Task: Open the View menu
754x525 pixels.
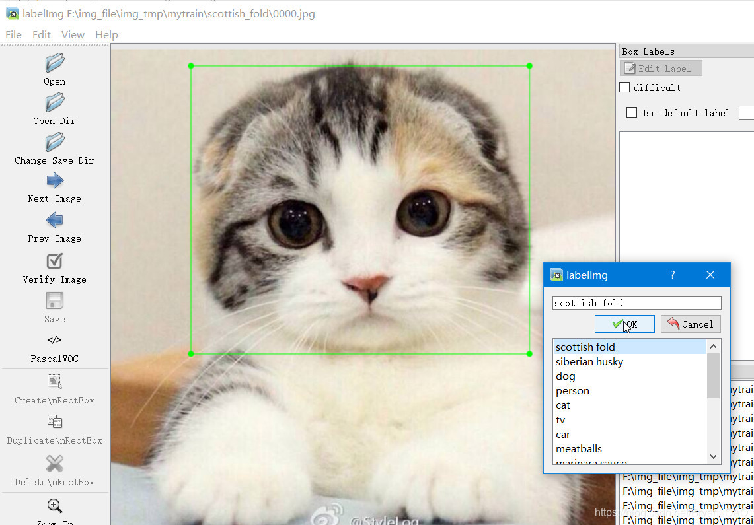Action: click(73, 34)
